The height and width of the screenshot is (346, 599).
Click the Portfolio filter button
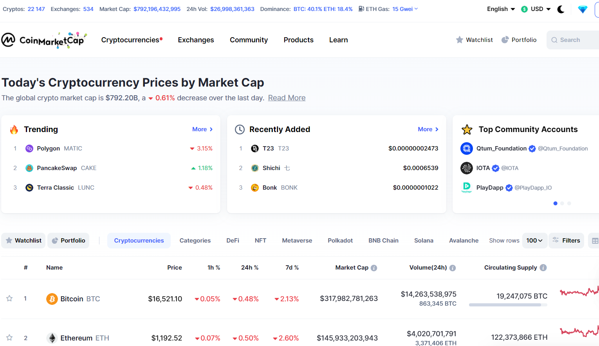[69, 241]
